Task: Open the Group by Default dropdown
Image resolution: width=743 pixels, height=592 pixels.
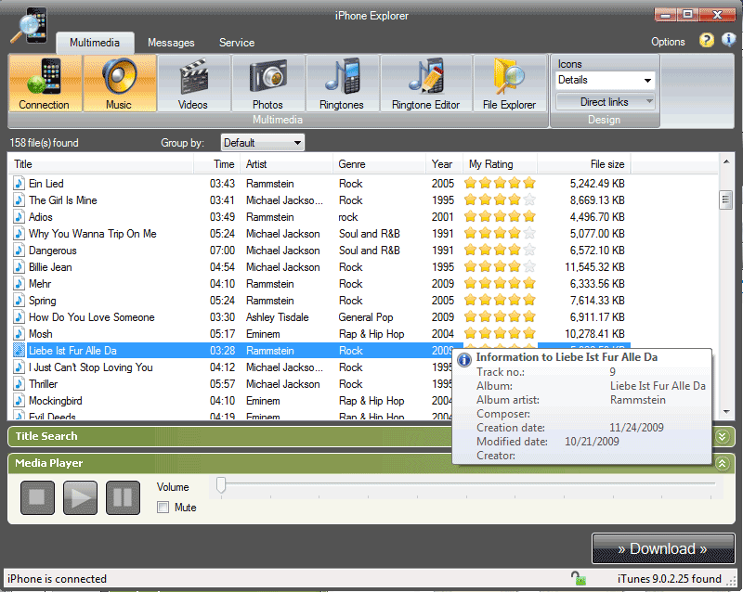Action: (x=263, y=143)
